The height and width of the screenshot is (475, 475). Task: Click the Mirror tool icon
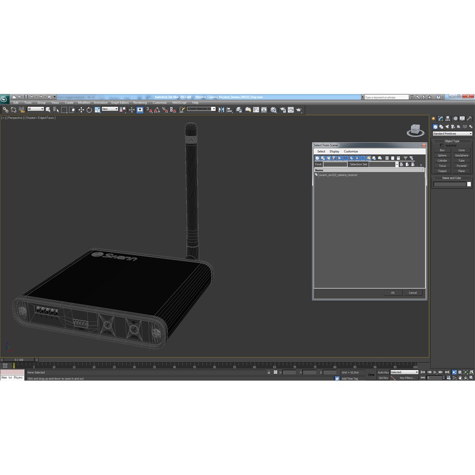[x=221, y=110]
